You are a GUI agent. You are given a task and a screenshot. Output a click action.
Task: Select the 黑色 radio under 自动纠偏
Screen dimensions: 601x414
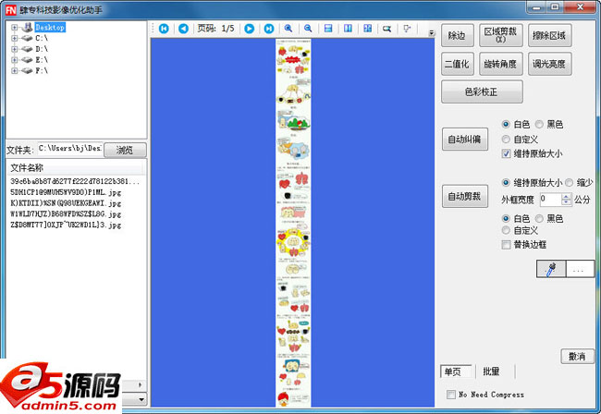[538, 125]
